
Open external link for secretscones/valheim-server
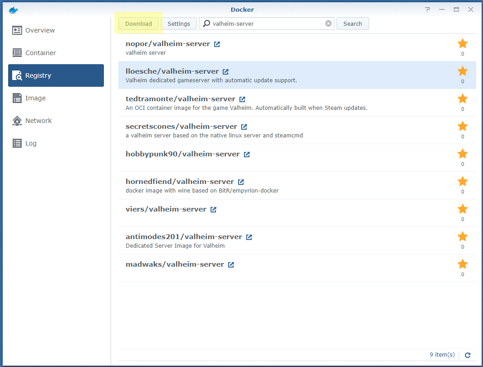tap(244, 127)
